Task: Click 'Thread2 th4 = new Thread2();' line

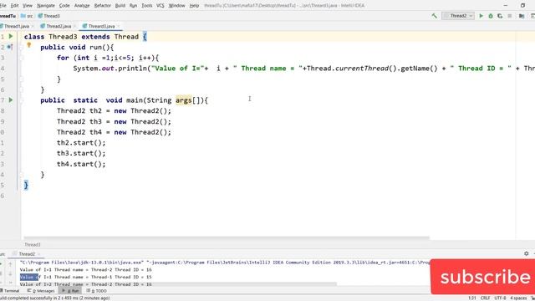Action: point(114,132)
